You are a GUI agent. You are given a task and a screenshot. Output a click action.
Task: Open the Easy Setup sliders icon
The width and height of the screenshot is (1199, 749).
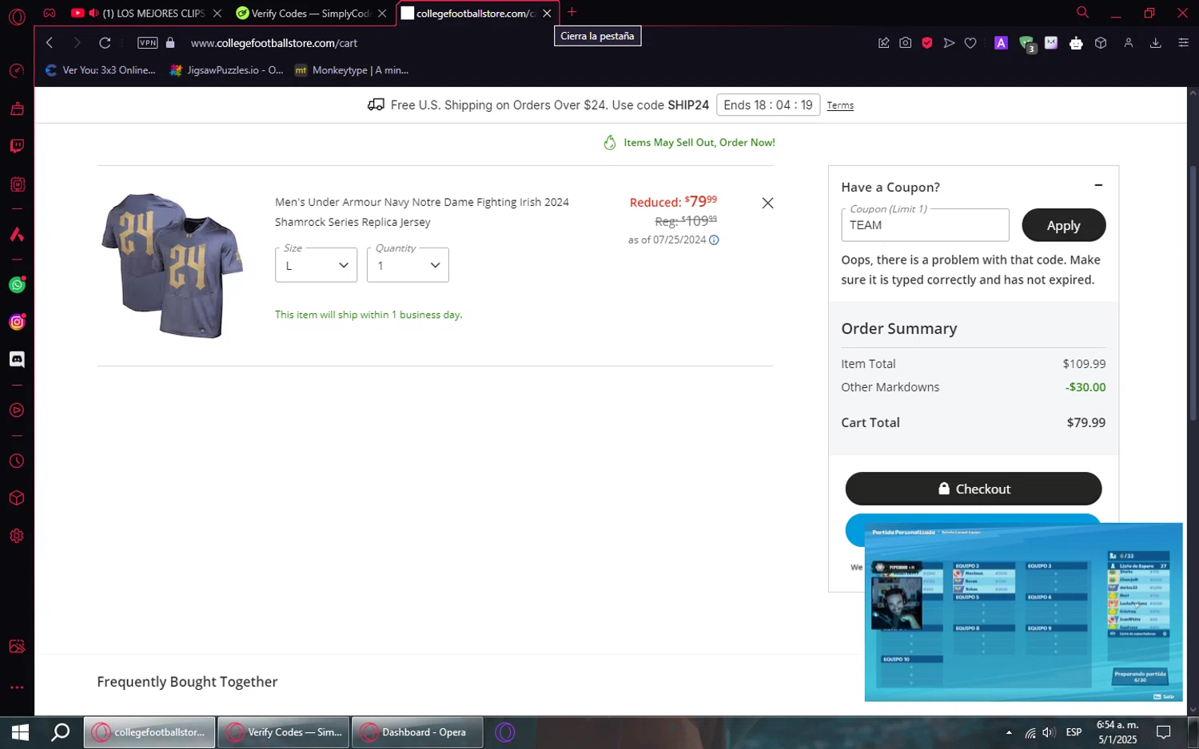(1183, 43)
